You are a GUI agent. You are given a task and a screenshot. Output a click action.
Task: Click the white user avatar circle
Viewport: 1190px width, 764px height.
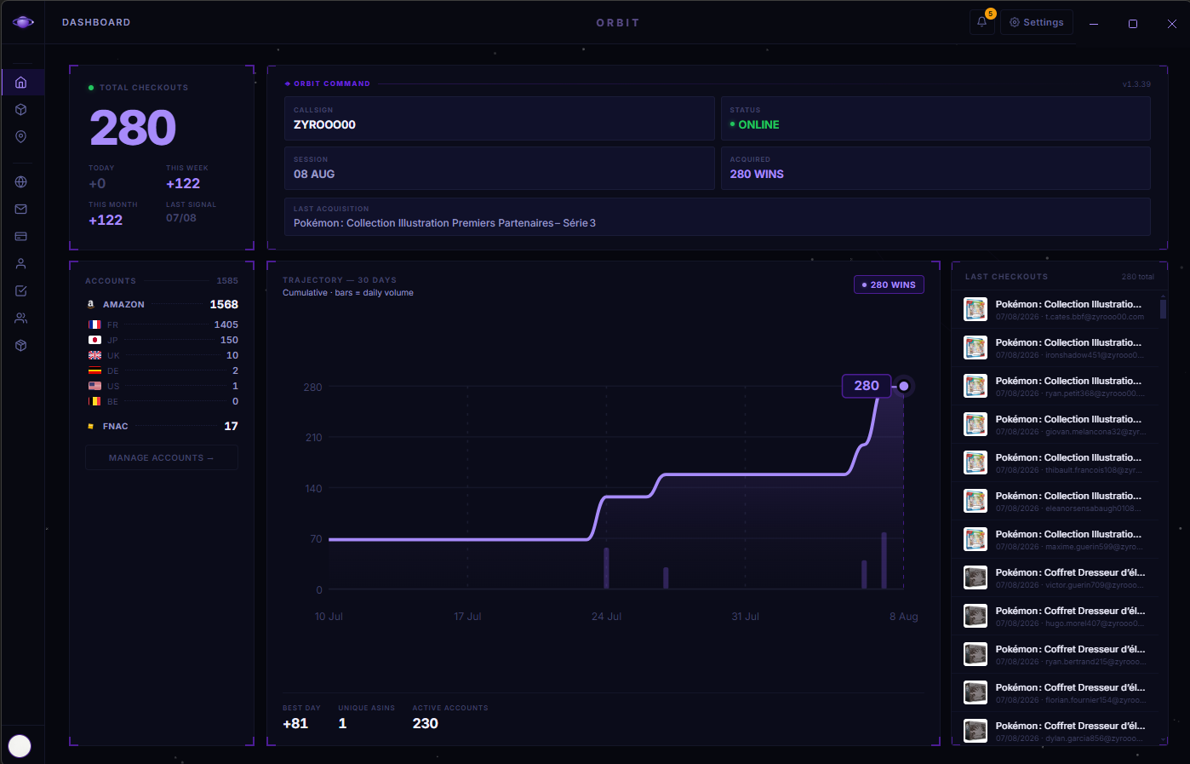(x=20, y=746)
